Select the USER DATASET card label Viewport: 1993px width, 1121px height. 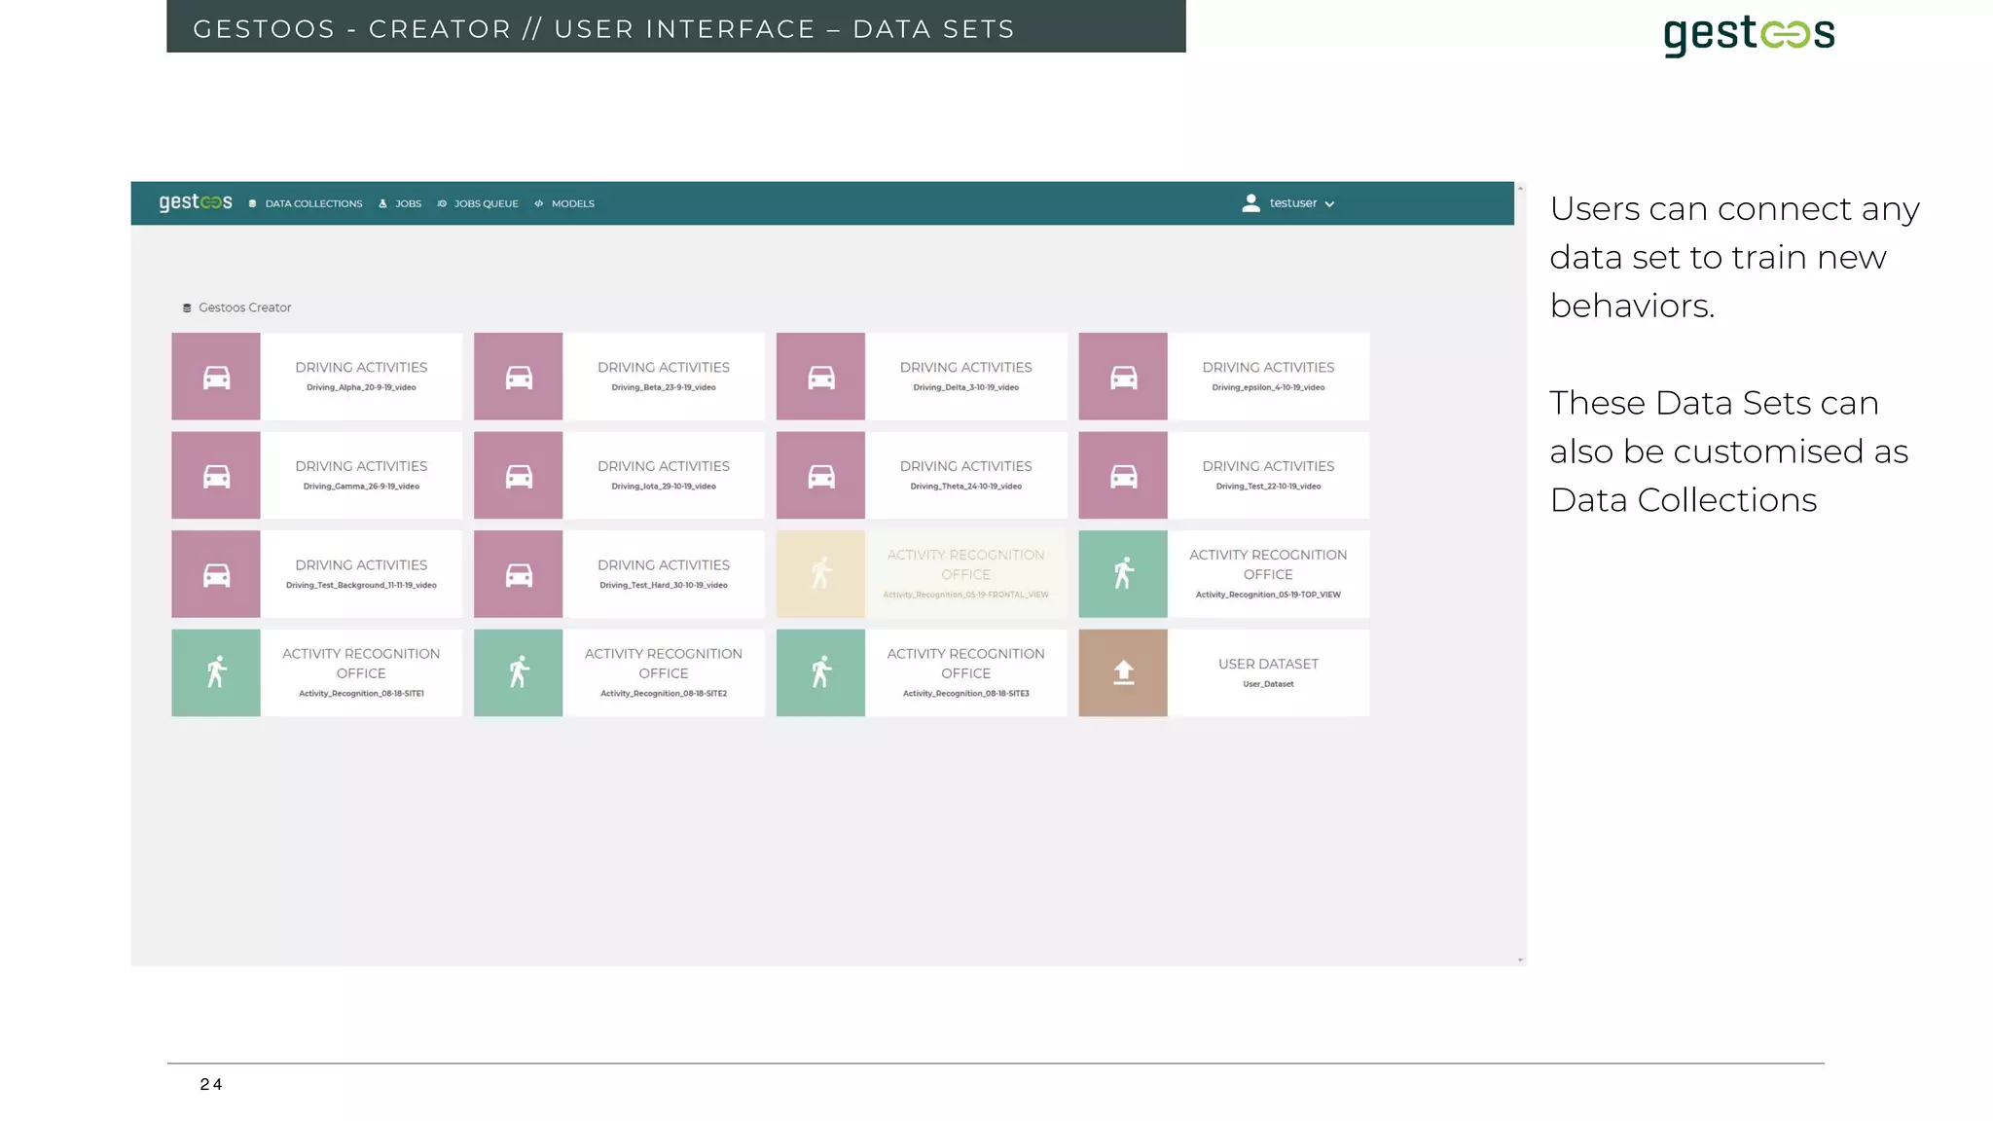tap(1268, 664)
